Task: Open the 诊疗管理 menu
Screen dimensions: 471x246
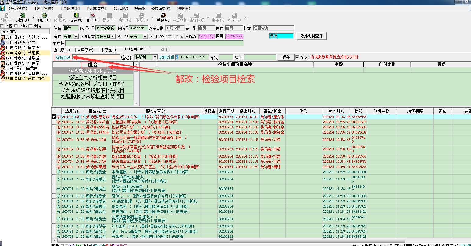Action: click(x=44, y=9)
